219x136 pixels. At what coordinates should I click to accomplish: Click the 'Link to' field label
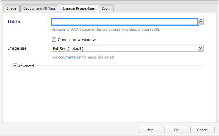14,22
